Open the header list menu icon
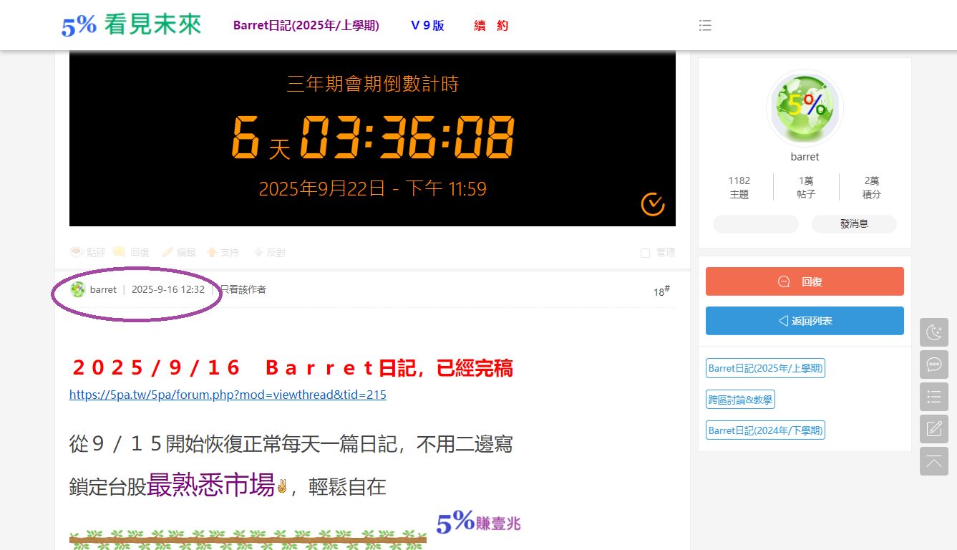The image size is (957, 550). tap(705, 26)
